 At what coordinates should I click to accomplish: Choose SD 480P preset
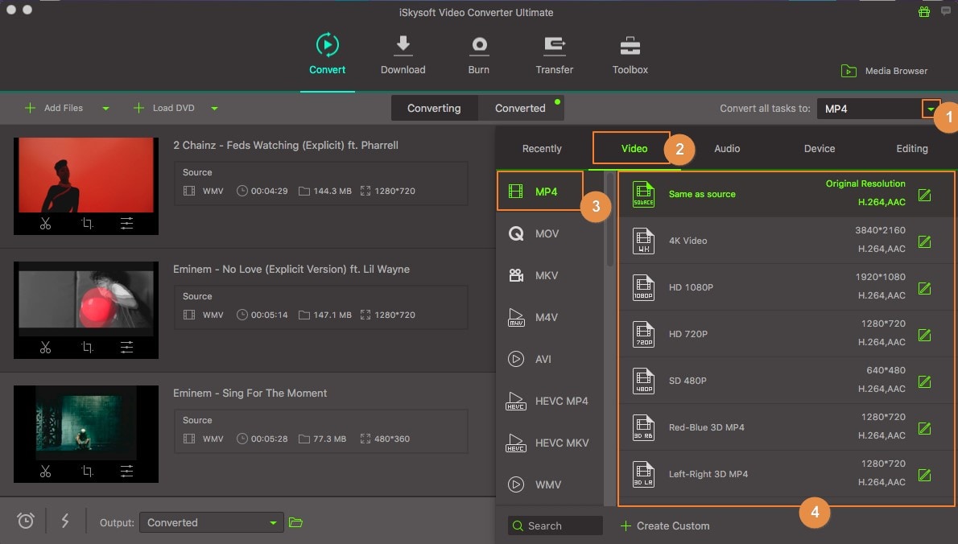(786, 381)
